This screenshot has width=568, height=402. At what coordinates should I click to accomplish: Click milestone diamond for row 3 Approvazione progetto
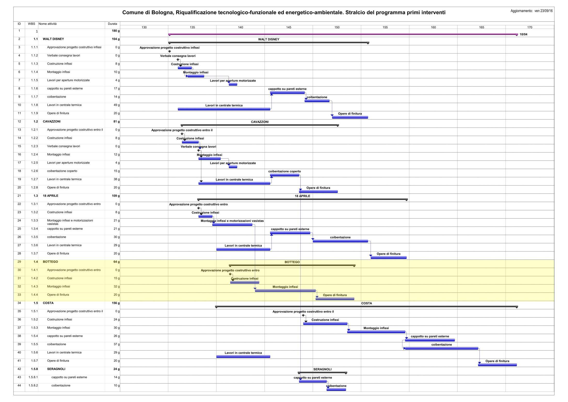[170, 51]
